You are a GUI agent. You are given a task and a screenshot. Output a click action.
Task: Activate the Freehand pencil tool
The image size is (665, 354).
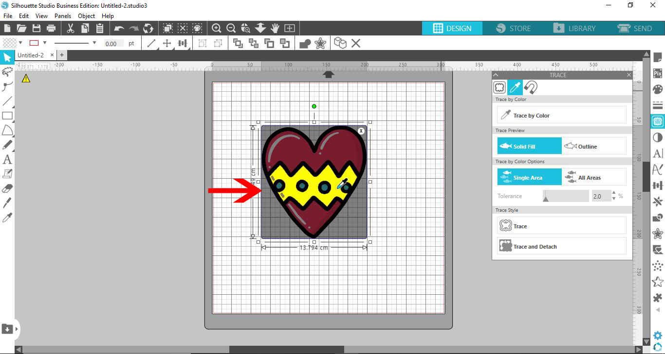tap(7, 145)
